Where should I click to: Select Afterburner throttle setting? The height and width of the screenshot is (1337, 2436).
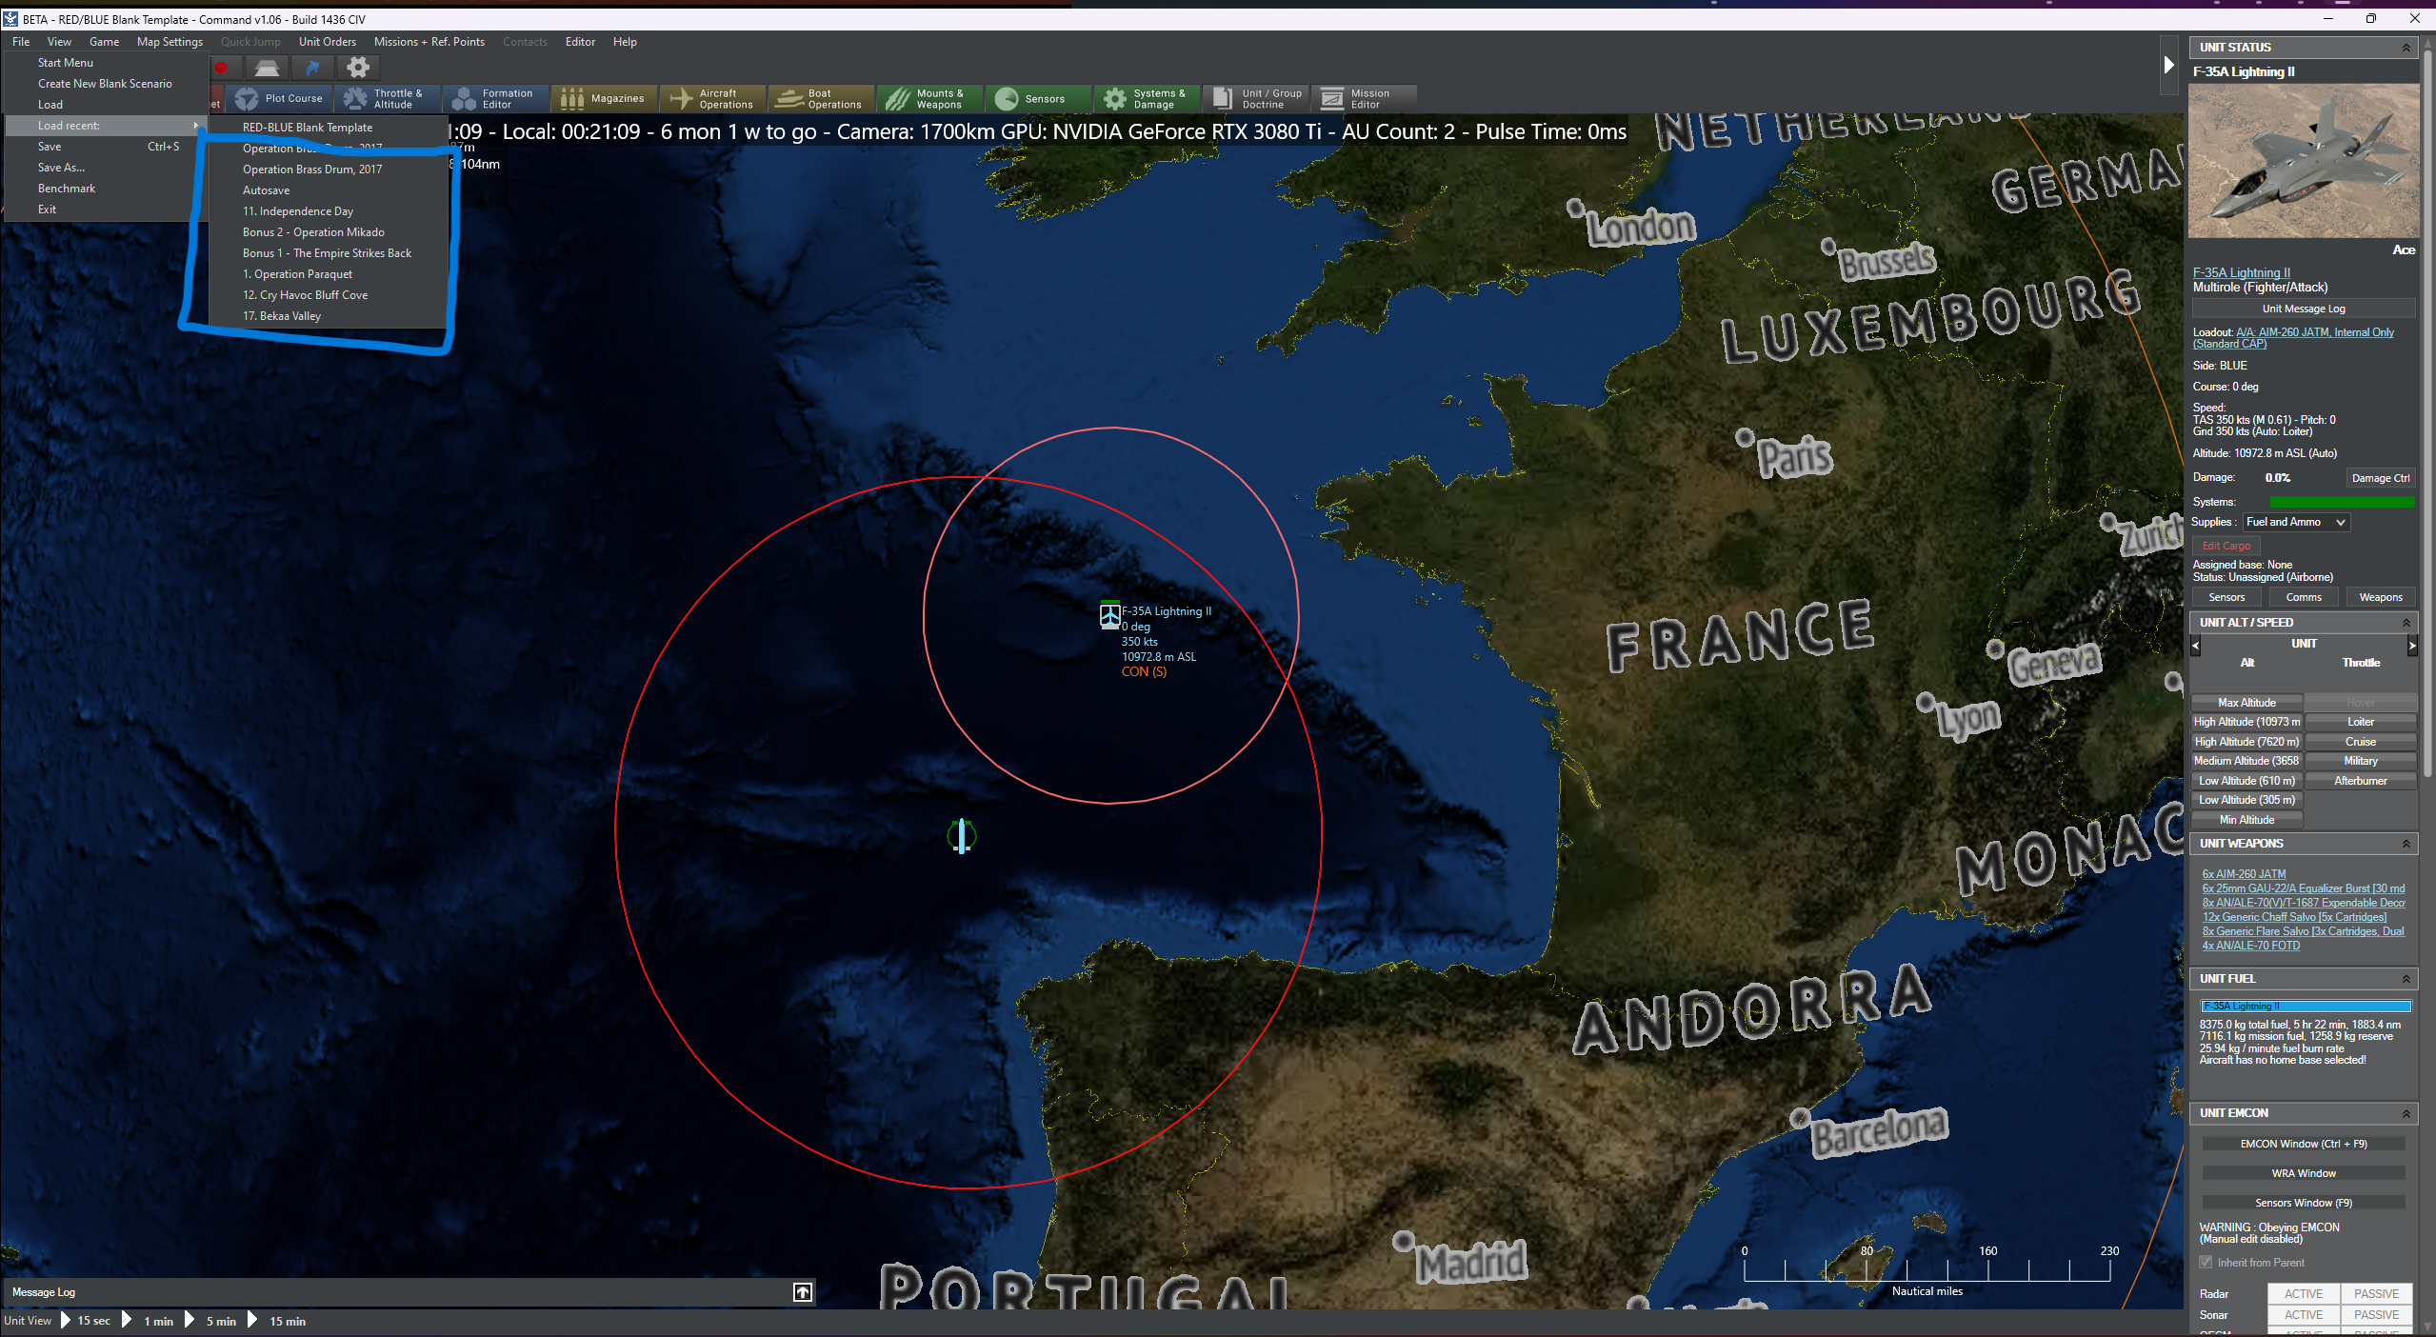click(2361, 781)
